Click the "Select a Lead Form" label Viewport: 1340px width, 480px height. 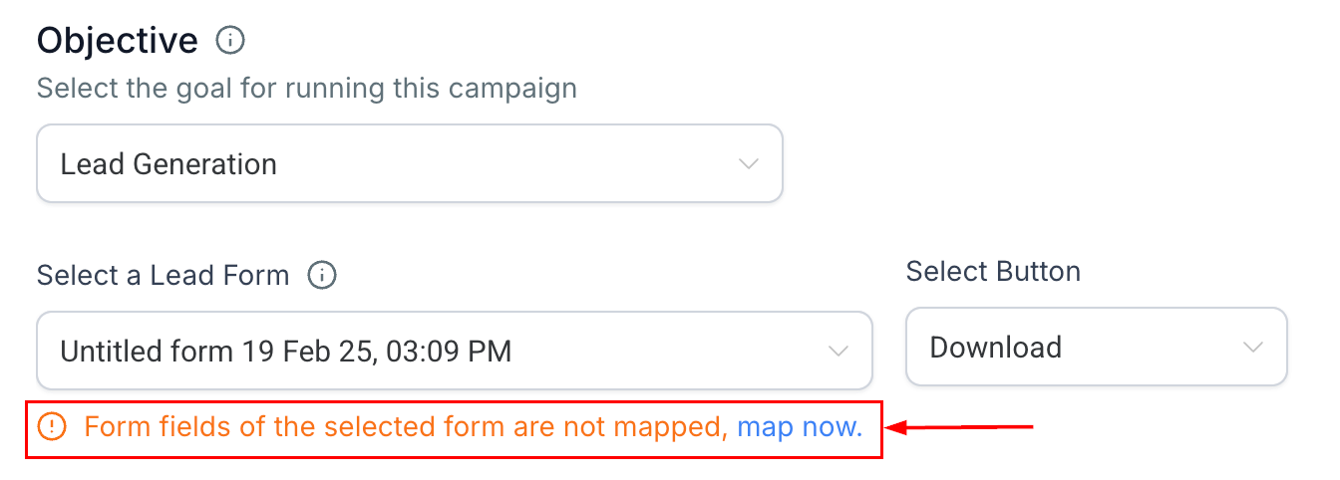pyautogui.click(x=164, y=275)
